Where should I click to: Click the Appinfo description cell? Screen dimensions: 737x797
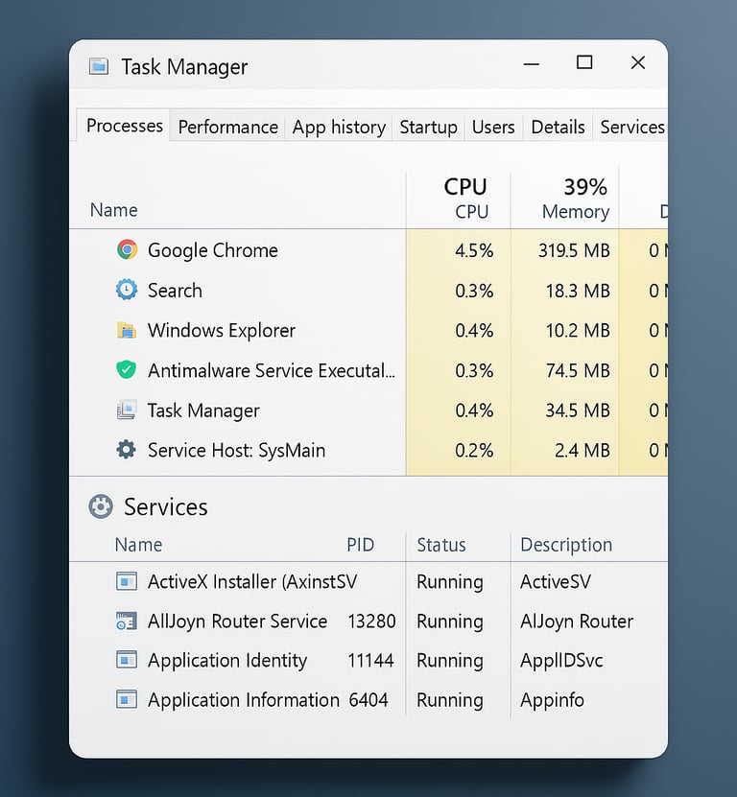click(552, 700)
